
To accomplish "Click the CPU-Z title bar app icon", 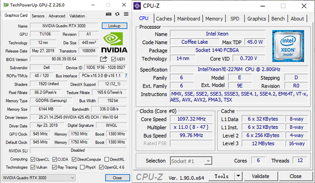I will tap(137, 6).
